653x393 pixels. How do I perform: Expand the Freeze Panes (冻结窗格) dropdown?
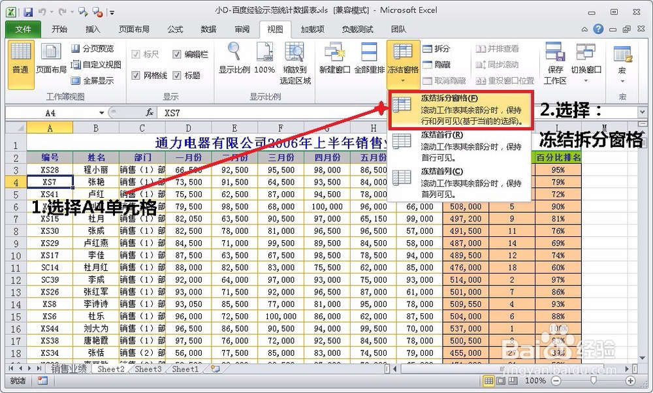click(x=403, y=65)
